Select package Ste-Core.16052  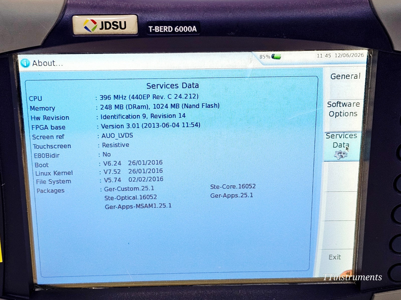click(233, 186)
